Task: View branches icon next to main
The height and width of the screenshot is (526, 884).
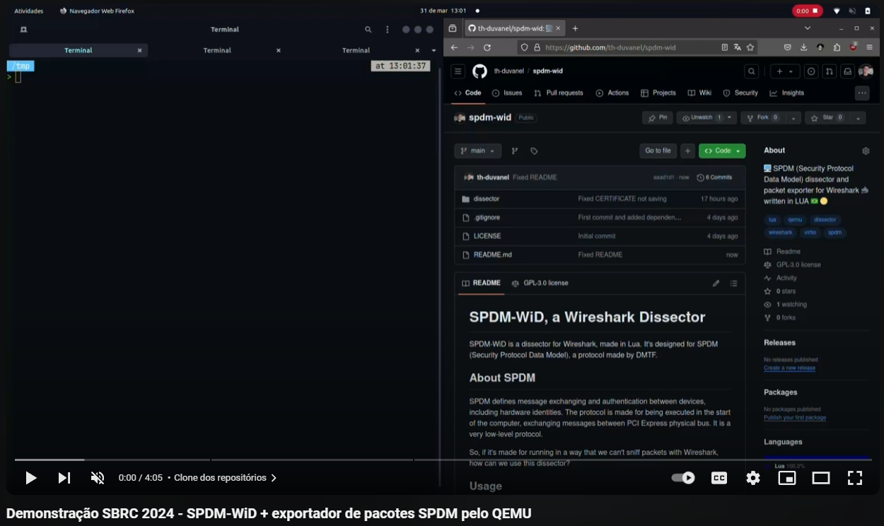Action: click(x=515, y=151)
